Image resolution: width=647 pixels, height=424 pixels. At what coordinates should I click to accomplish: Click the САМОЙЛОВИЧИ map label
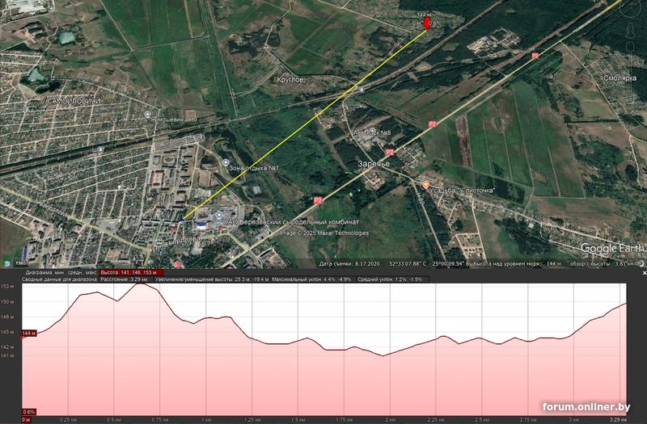(74, 101)
